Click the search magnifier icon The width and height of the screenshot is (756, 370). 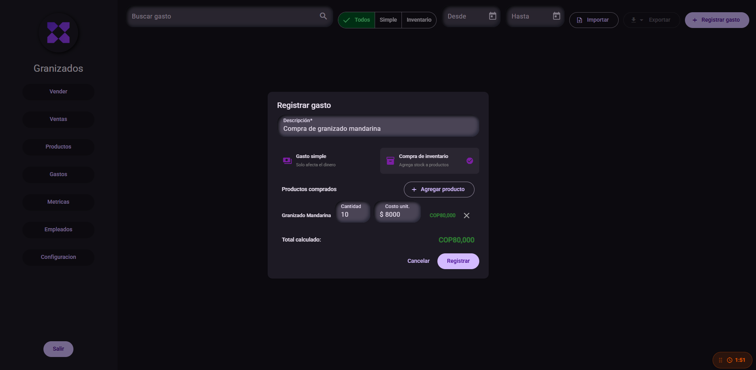coord(323,16)
